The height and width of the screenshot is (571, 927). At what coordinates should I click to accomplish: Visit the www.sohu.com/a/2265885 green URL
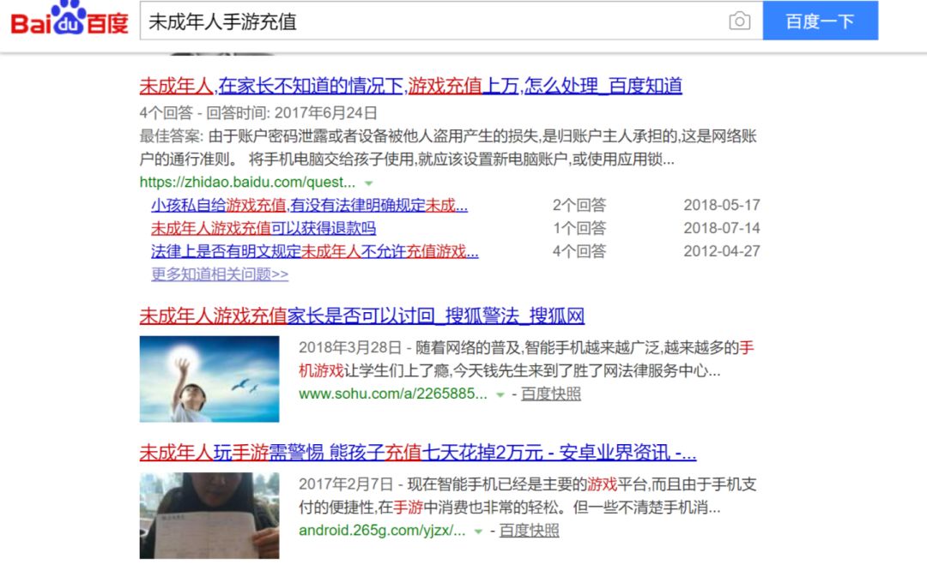(393, 394)
